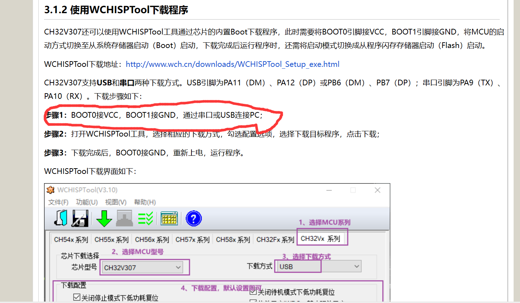Screen dimensions: 520x303
Task: Click the yellow grid data-view toolbar icon
Action: coord(169,218)
